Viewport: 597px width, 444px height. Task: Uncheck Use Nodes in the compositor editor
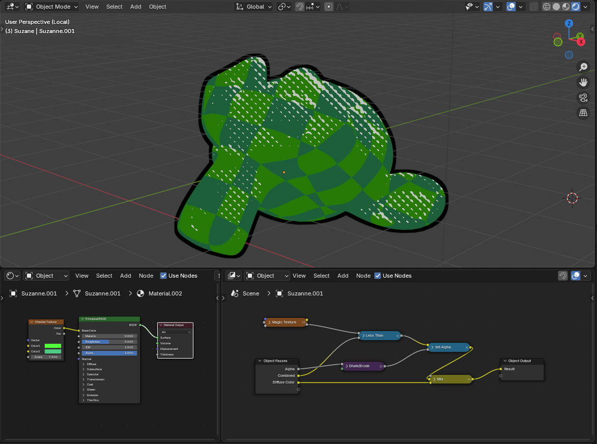point(378,276)
